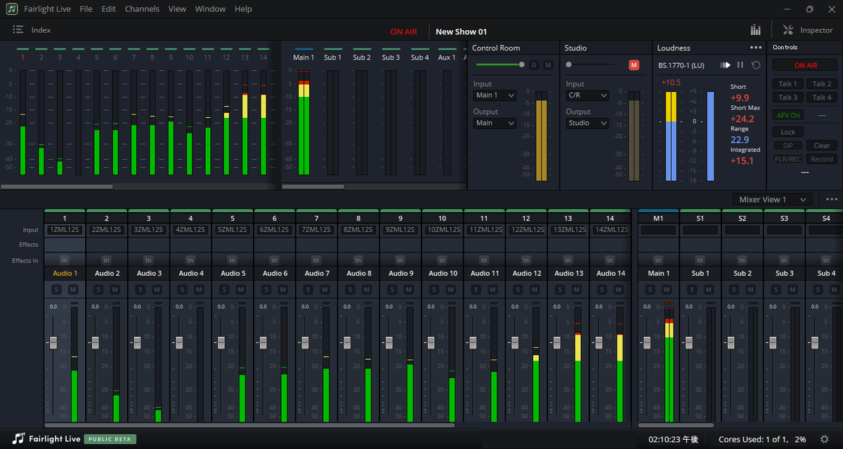
Task: Click ON AIR button in Controls
Action: click(x=805, y=65)
